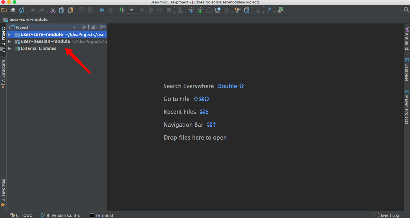Open the Project view dropdown selector
The image size is (410, 218).
[x=74, y=27]
